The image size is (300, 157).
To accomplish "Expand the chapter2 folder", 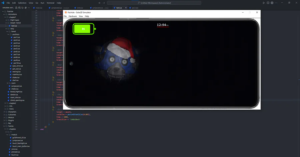I will (5, 103).
